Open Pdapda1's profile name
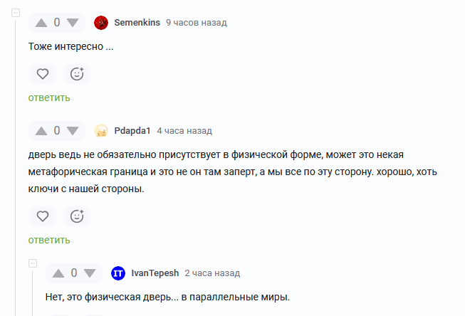Viewport: 465px width, 316px height. [132, 131]
